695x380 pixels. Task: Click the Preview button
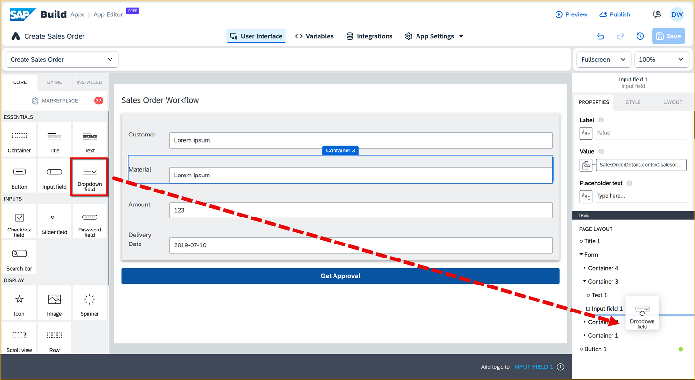click(x=571, y=14)
